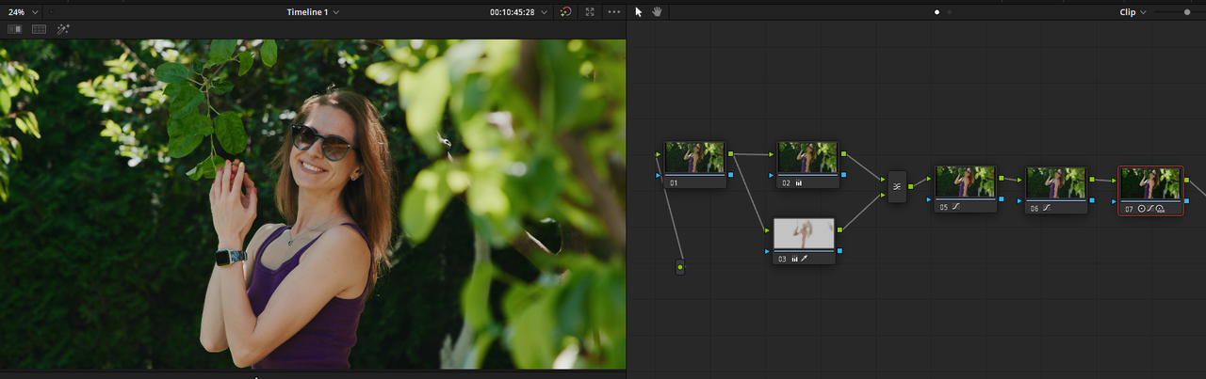Click node 03 green RGB input triangle

tap(768, 229)
